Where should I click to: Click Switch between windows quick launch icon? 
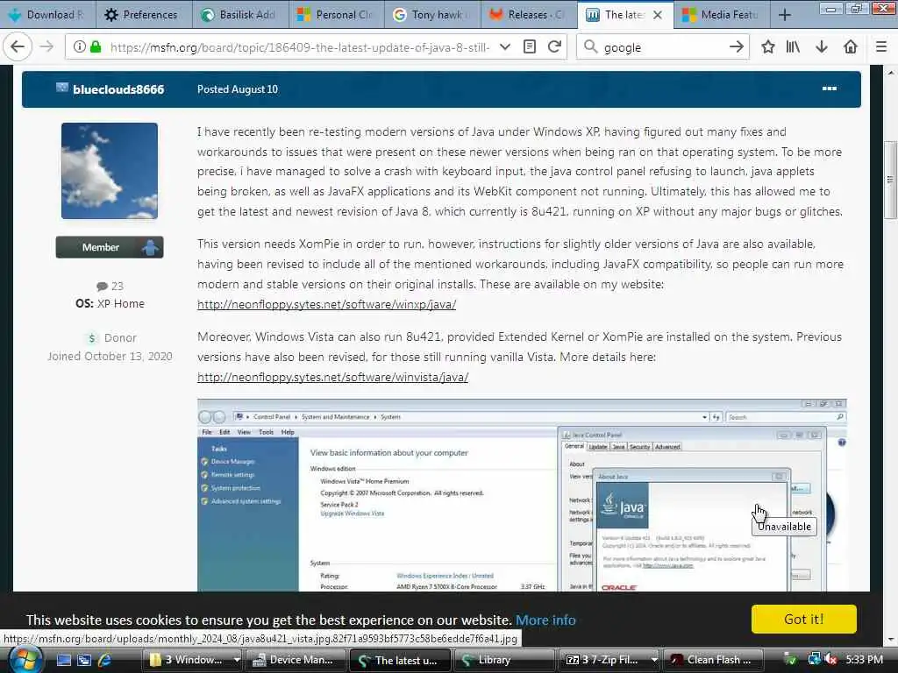point(84,661)
